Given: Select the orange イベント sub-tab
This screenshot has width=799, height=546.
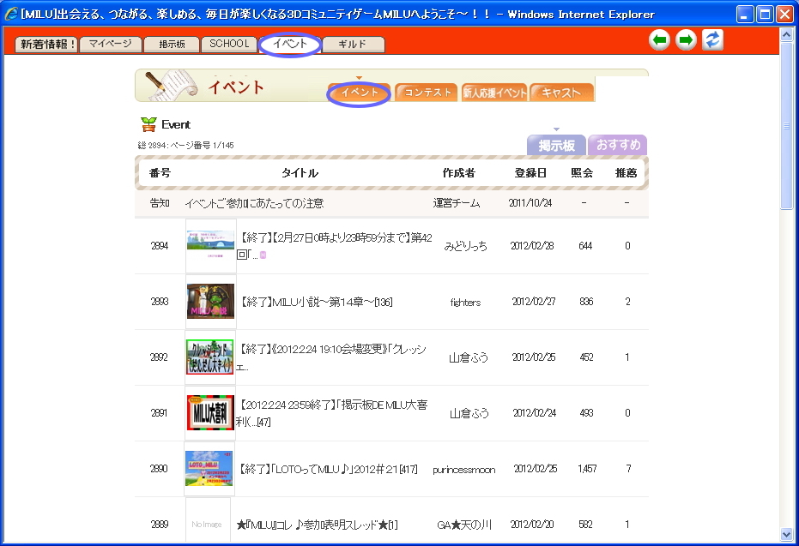Looking at the screenshot, I should click(x=360, y=93).
